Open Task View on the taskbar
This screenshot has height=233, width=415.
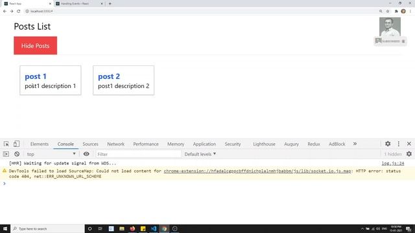click(101, 228)
